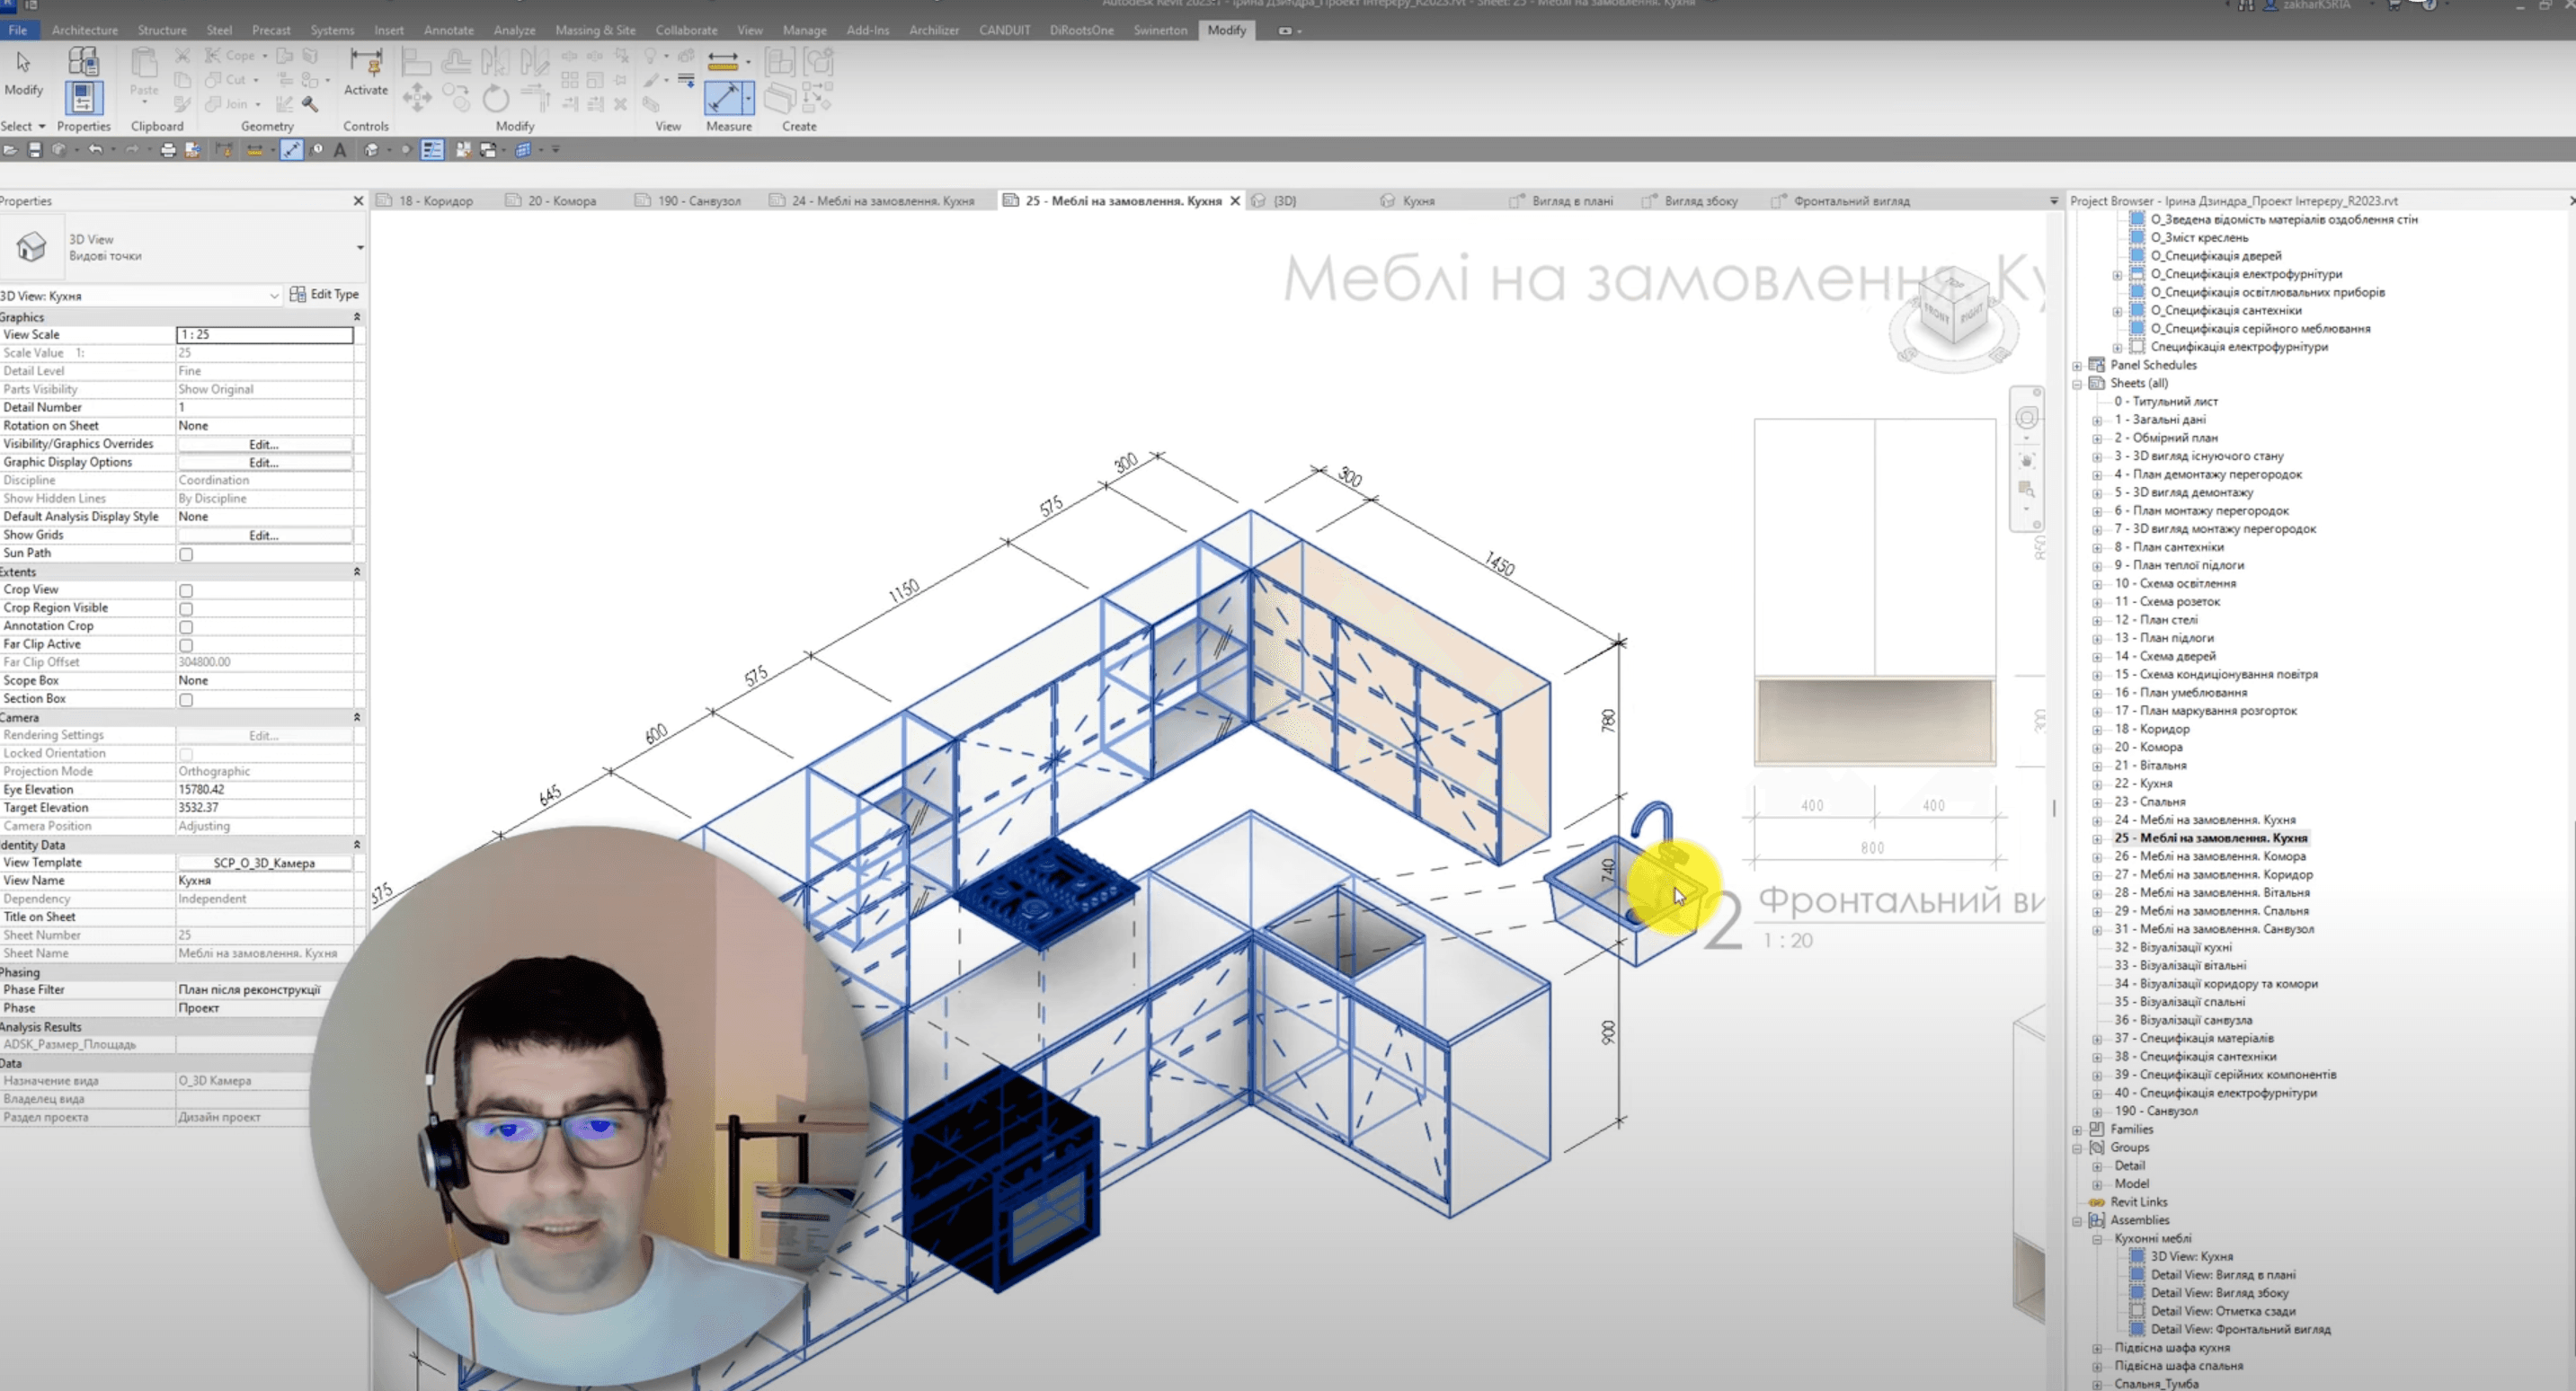Click Edit for Visibility/Graphics Overrides
The image size is (2576, 1391).
(264, 444)
